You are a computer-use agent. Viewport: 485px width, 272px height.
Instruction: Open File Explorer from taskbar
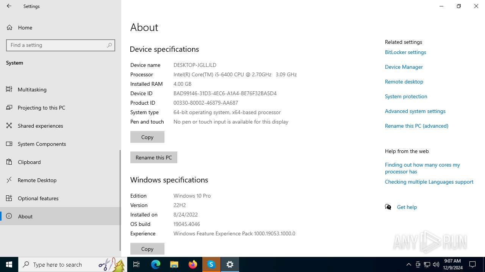point(174,264)
